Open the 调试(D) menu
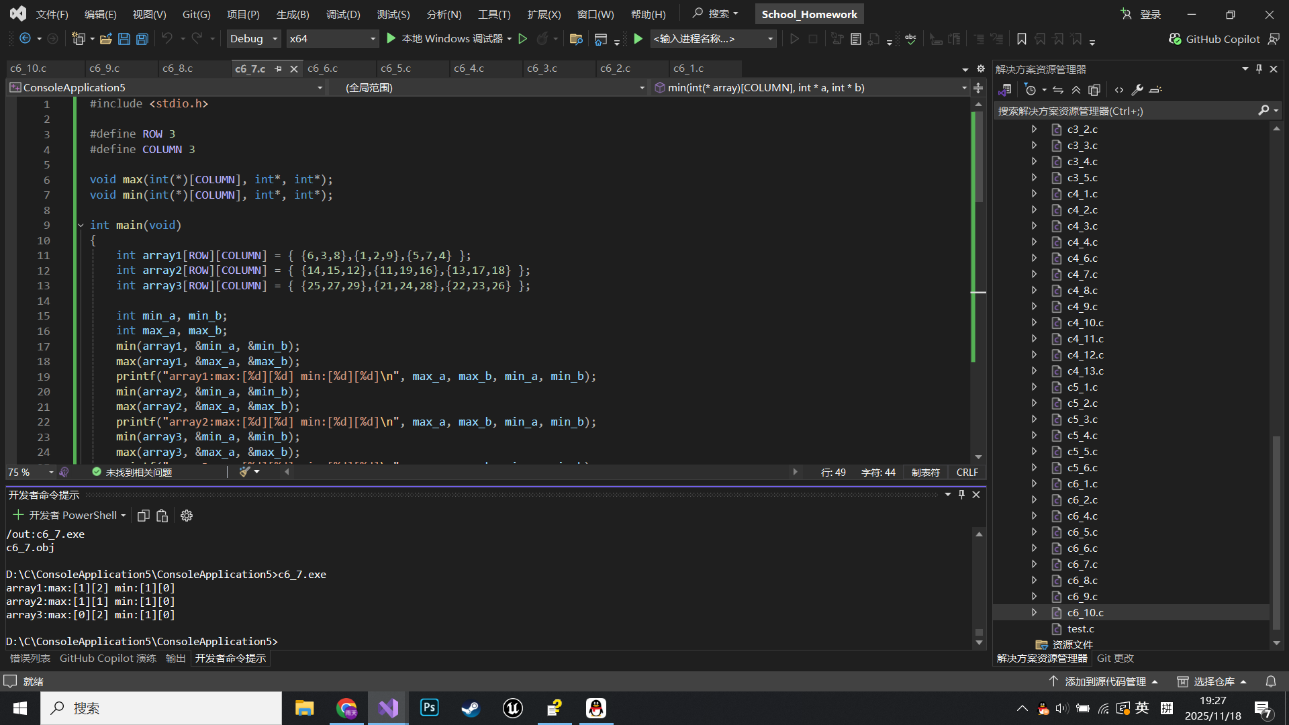The image size is (1289, 725). pyautogui.click(x=342, y=14)
